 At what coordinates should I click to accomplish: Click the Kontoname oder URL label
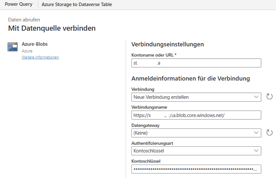[152, 55]
